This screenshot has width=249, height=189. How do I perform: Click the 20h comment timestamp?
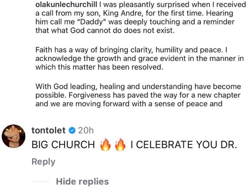(x=86, y=130)
